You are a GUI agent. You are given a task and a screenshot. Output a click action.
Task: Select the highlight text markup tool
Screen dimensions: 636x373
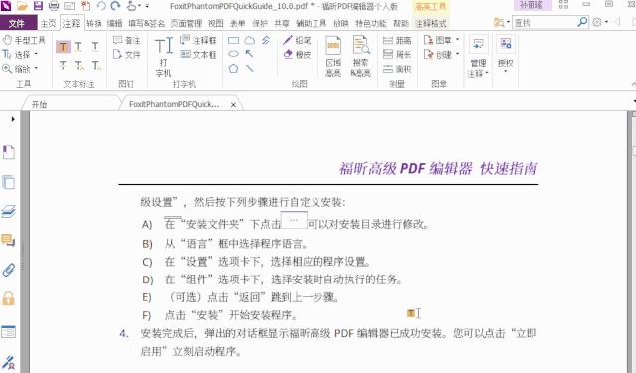(x=63, y=46)
